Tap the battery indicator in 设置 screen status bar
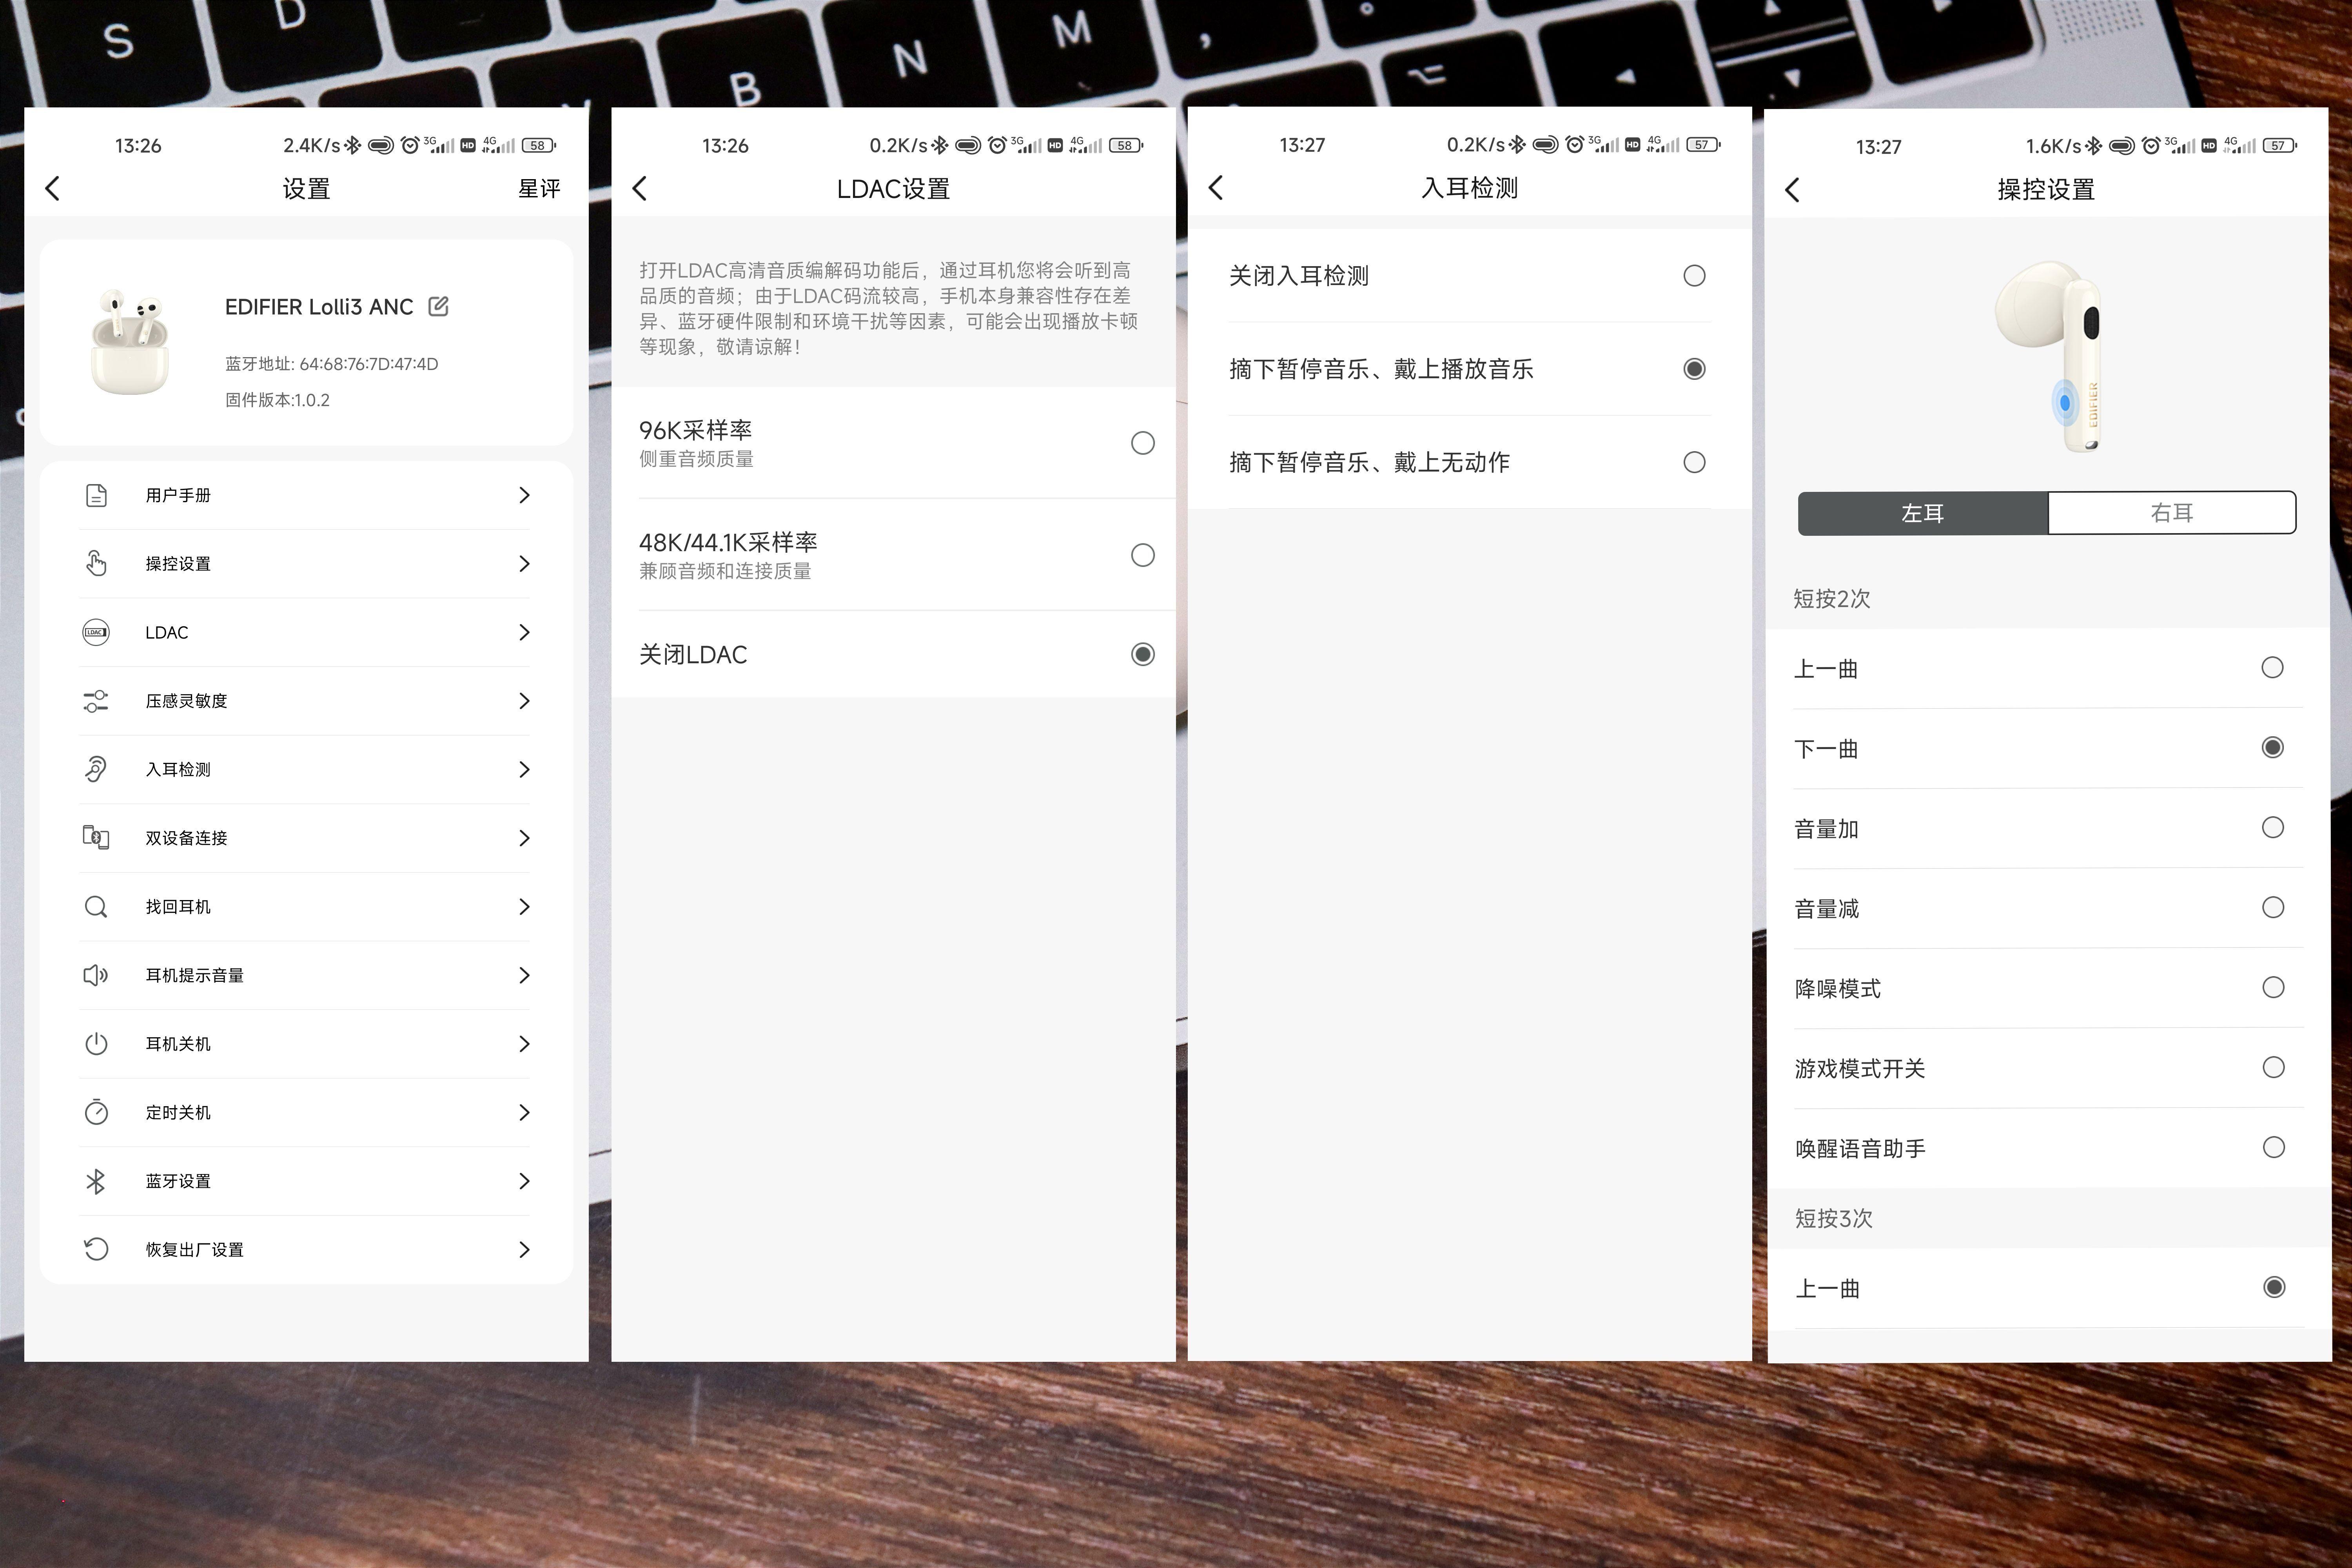 pos(539,145)
